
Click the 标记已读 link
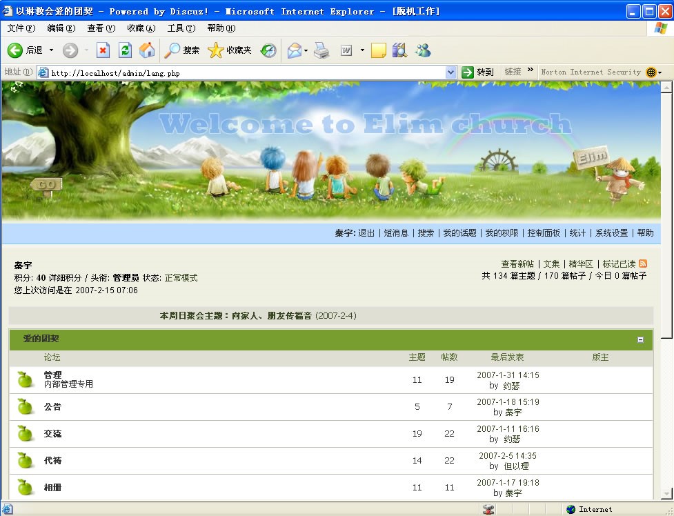[x=619, y=264]
